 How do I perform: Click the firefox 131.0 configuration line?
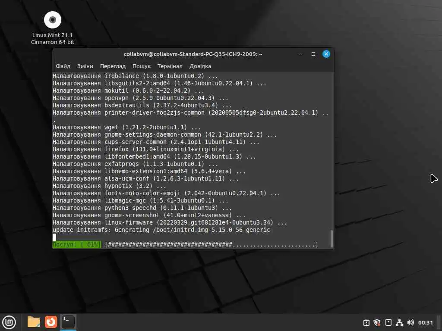(x=145, y=149)
